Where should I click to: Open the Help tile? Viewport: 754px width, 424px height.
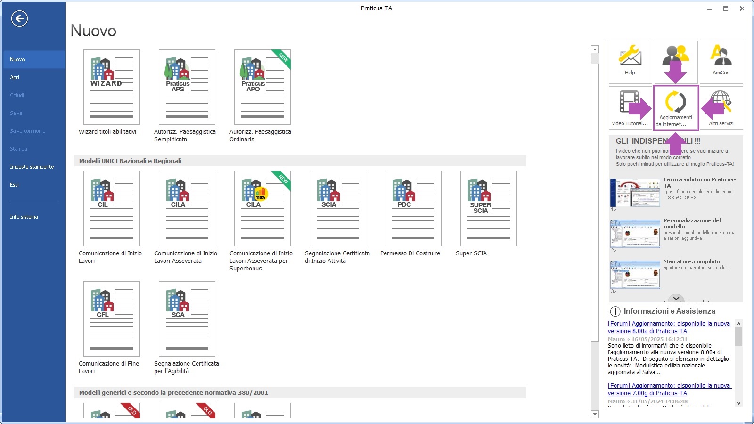[631, 62]
